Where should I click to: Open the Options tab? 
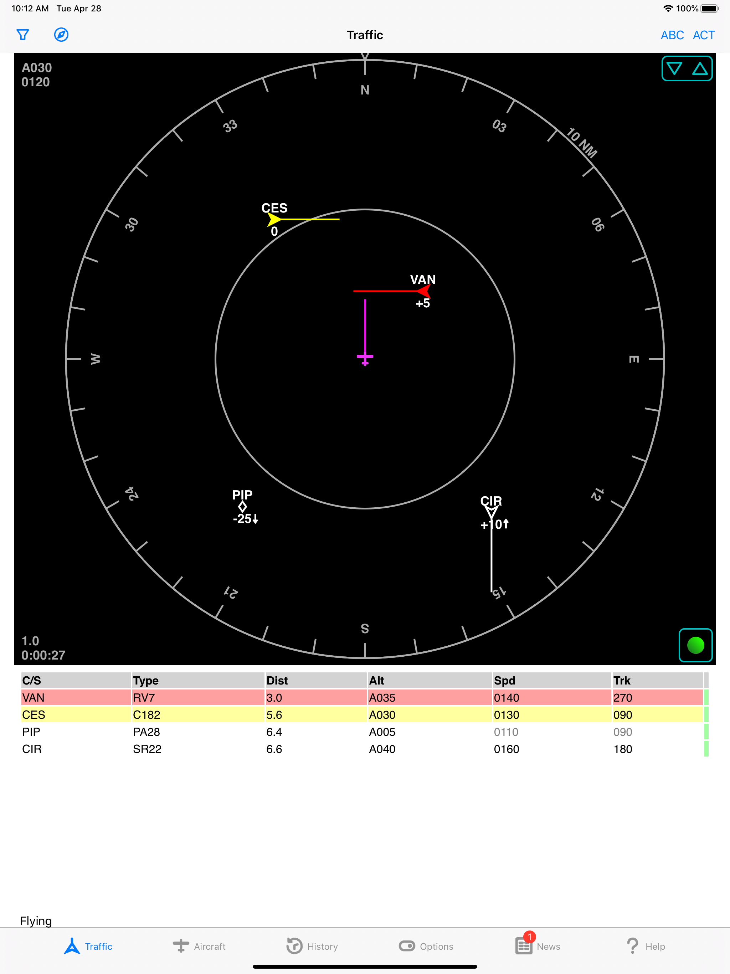426,946
